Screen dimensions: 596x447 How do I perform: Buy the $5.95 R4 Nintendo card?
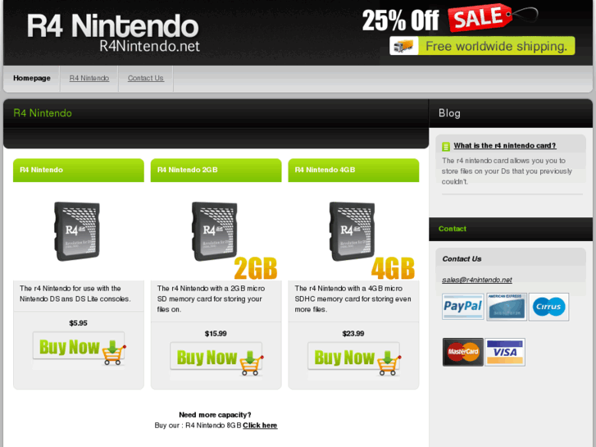coord(79,349)
